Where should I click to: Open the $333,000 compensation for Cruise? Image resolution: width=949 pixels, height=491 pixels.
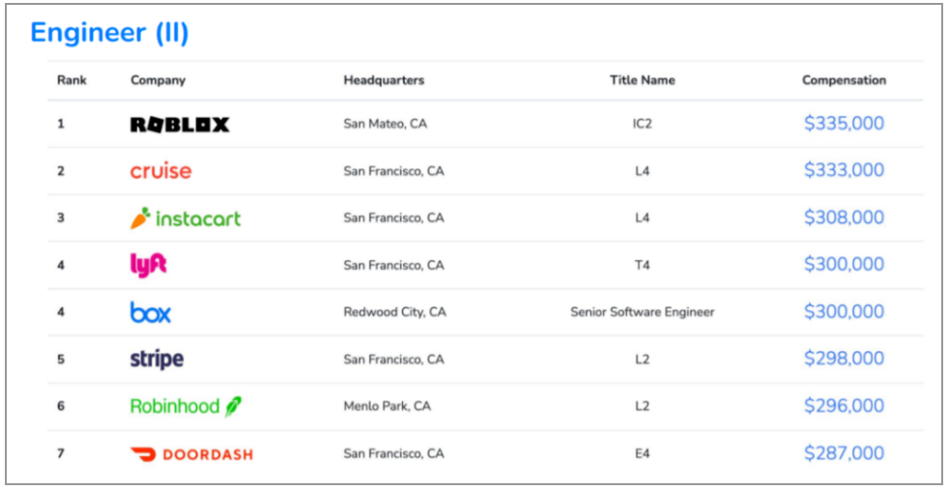(x=844, y=170)
